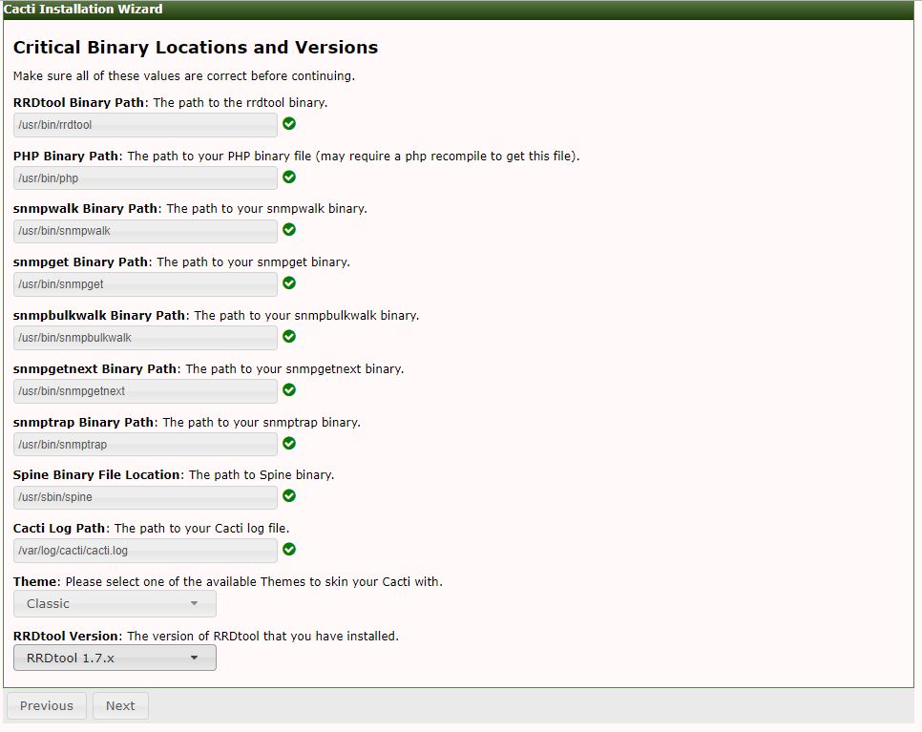Screen dimensions: 922x732
Task: Open the Theme dropdown showing Classic
Action: click(115, 604)
